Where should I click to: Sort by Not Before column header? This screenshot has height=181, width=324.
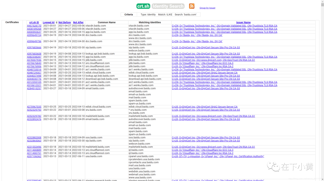pos(64,22)
